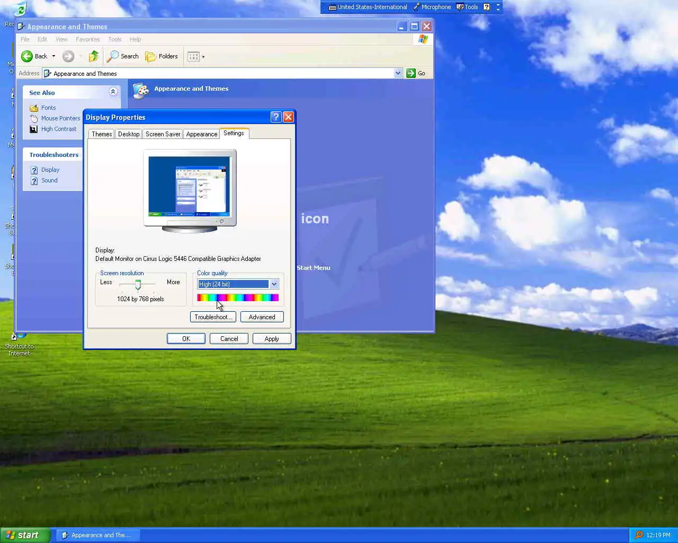Click the High Contrast icon

pyautogui.click(x=34, y=129)
